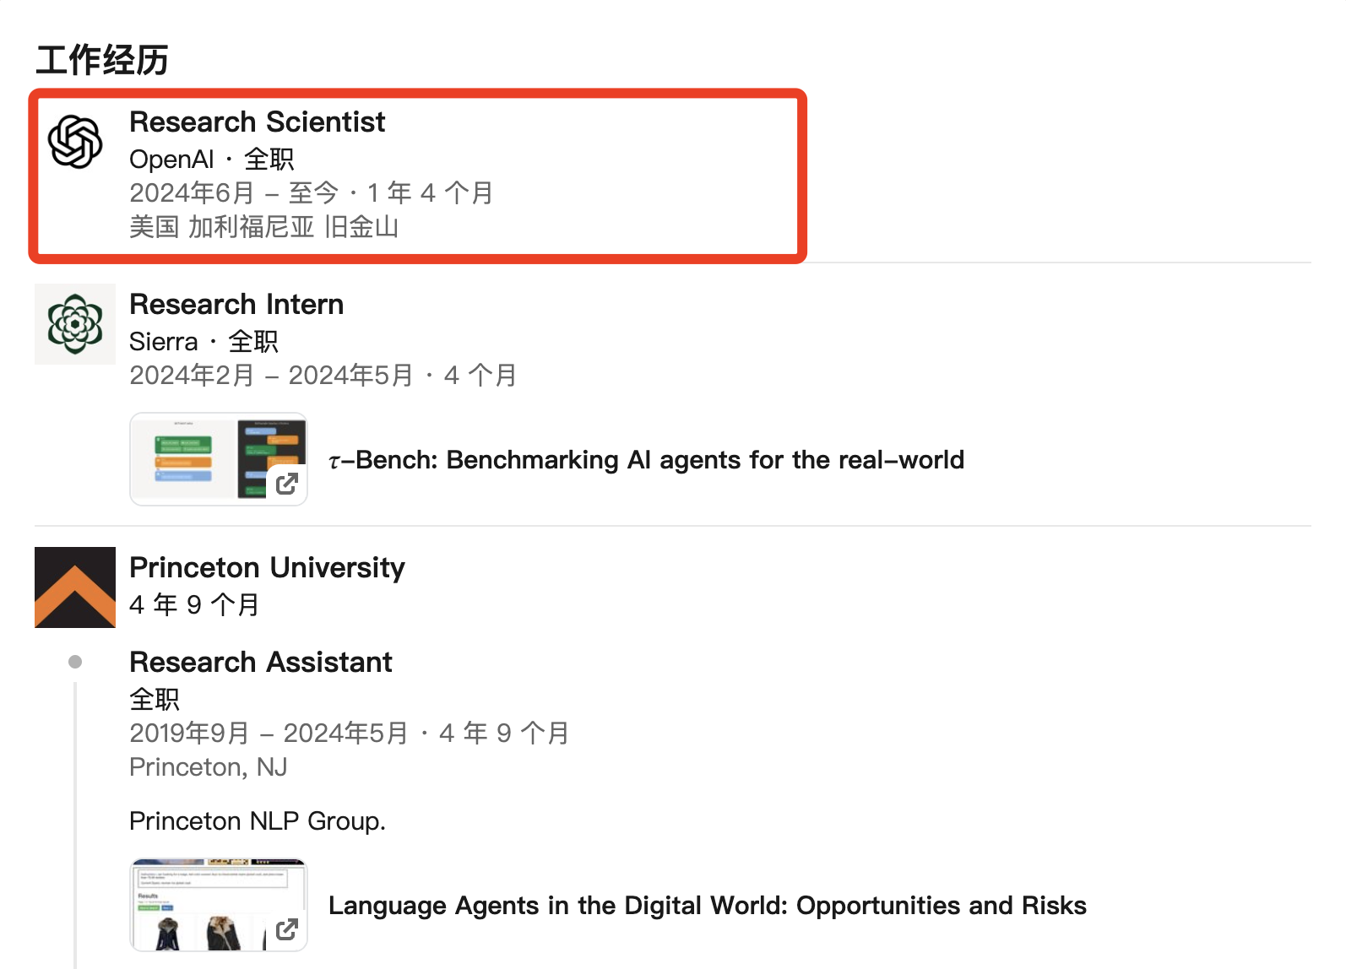Click the Princeton University logo

[75, 587]
